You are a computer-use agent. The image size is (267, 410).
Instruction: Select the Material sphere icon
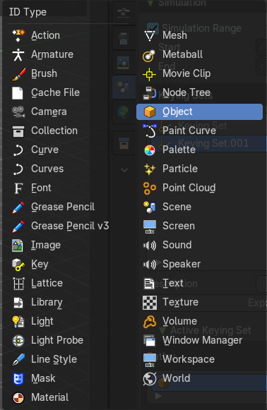(18, 398)
